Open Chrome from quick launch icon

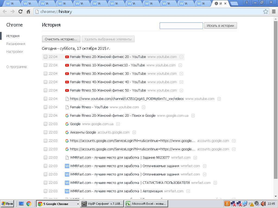point(28,204)
